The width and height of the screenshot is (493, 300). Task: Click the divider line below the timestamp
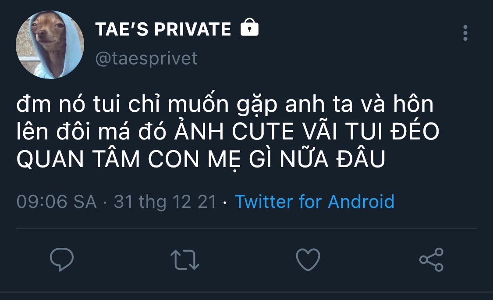click(x=246, y=229)
